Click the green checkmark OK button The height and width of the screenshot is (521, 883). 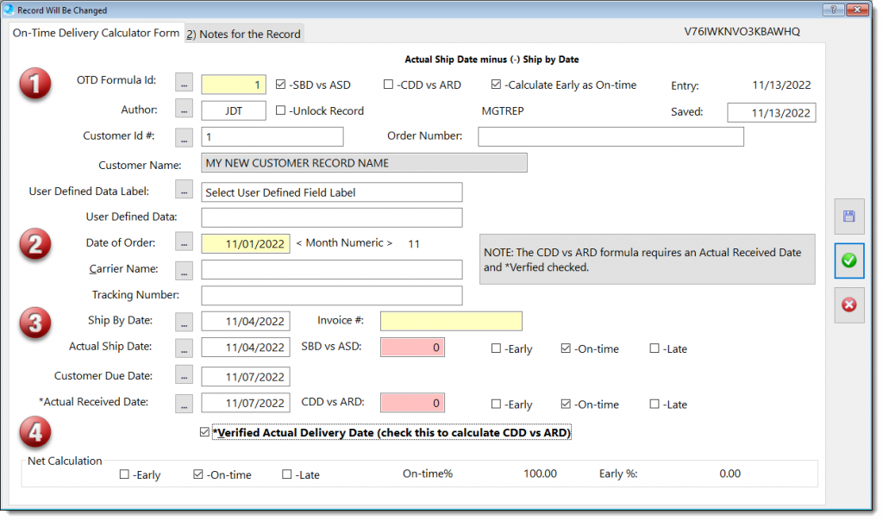click(849, 260)
